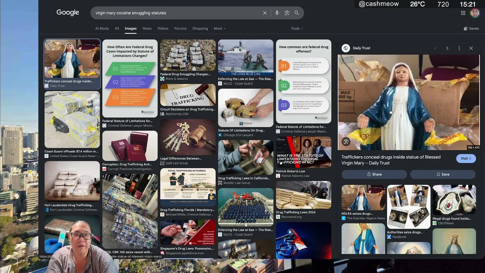The image size is (485, 273).
Task: Select the "Coast Guard offloads $7.4 million" thumbnail
Action: 72,120
